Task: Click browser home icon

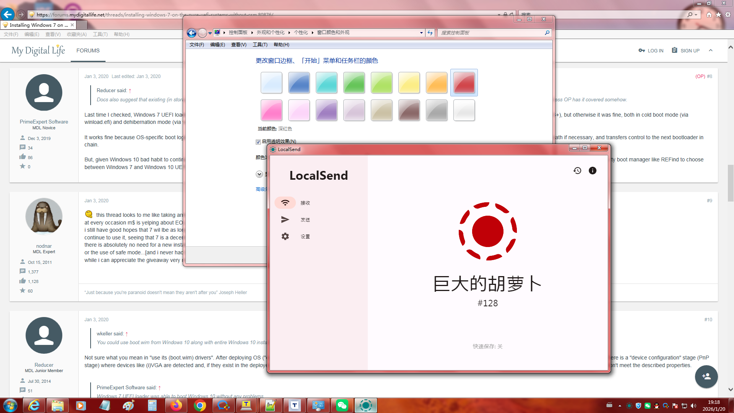Action: tap(709, 15)
